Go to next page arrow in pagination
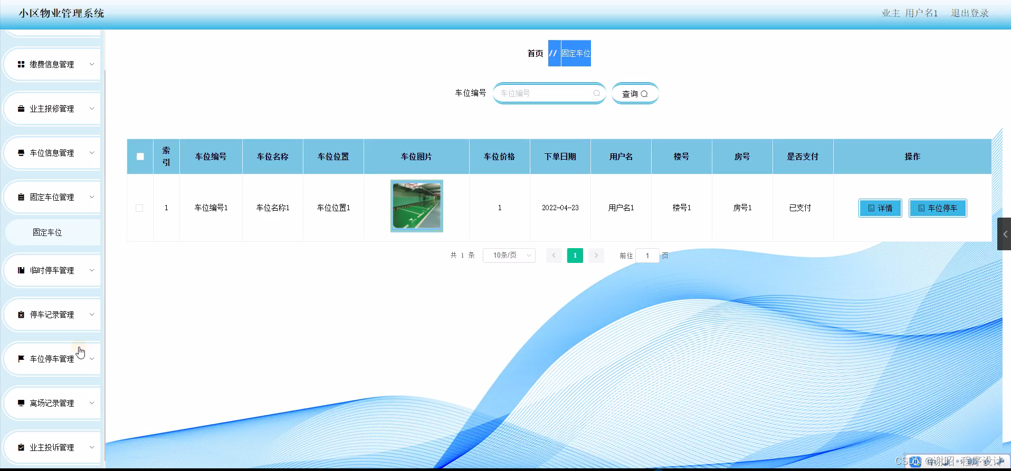1011x471 pixels. [596, 256]
